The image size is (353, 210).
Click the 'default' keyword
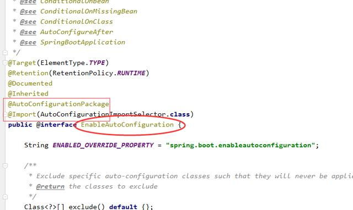pyautogui.click(x=123, y=207)
